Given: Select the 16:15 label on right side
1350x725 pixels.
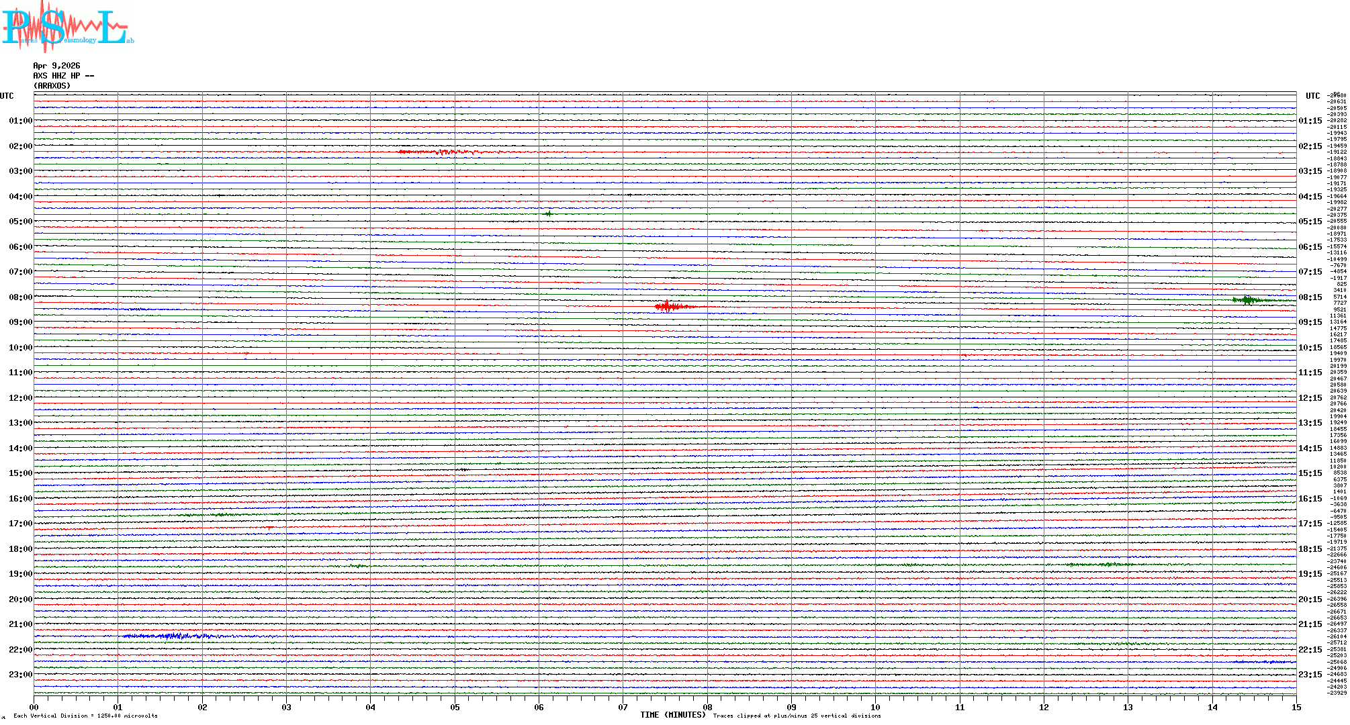Looking at the screenshot, I should (x=1310, y=499).
